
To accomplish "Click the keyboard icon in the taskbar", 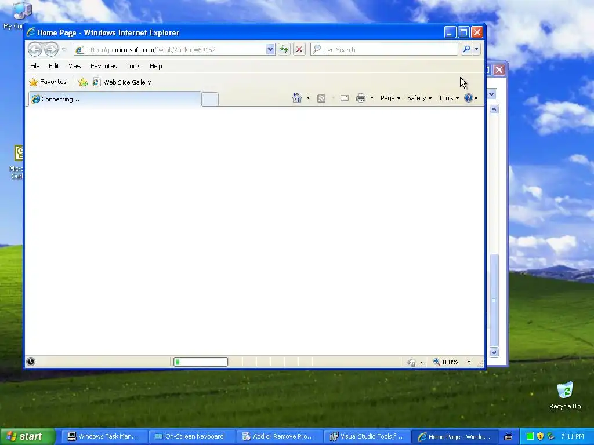I will 508,437.
